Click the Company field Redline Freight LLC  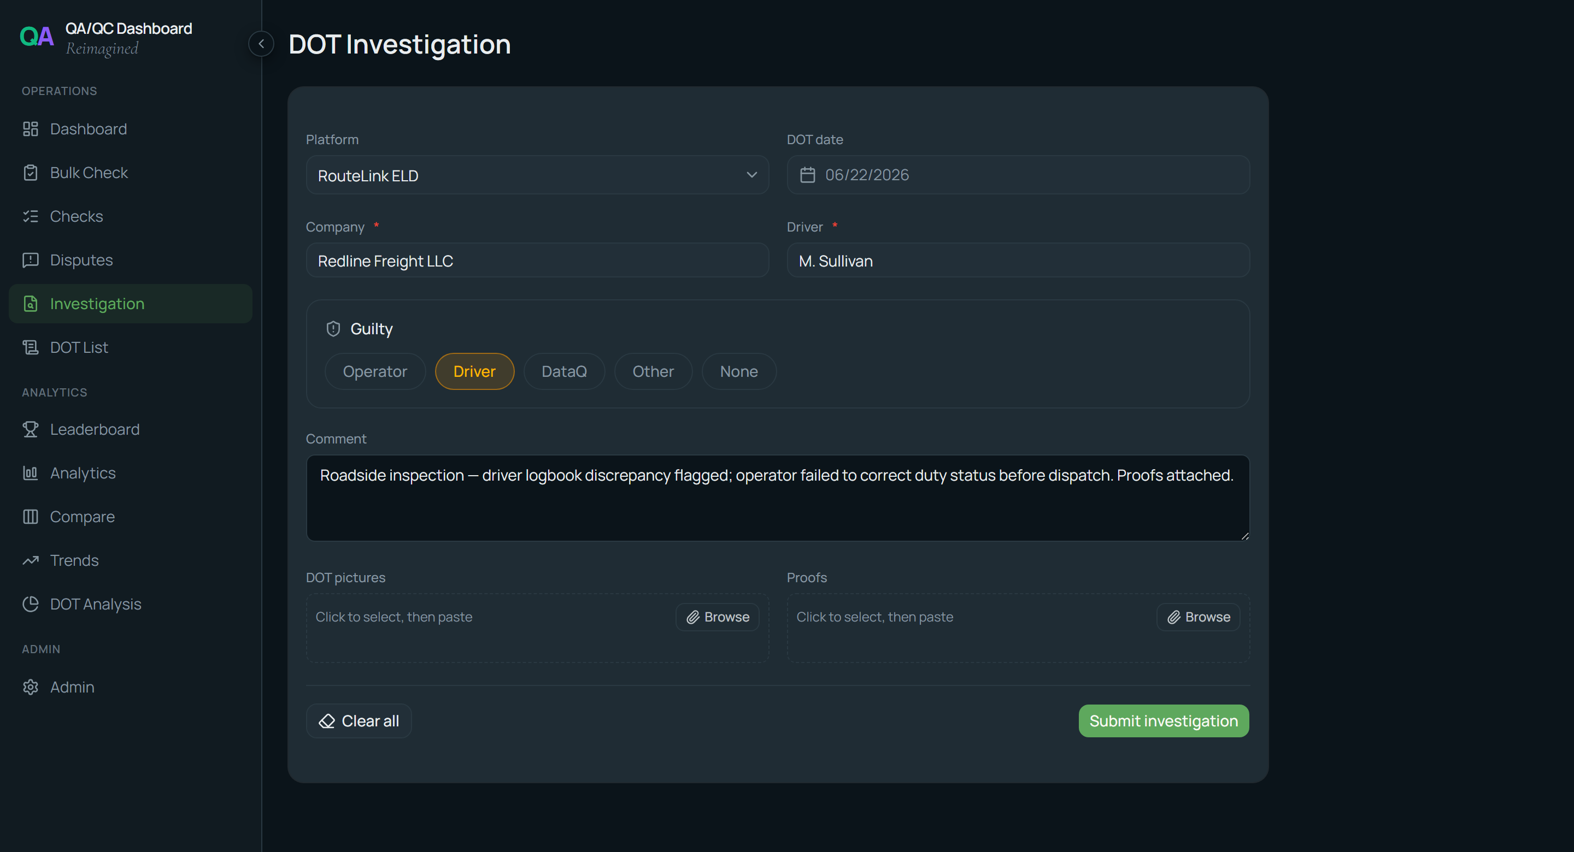click(x=537, y=261)
